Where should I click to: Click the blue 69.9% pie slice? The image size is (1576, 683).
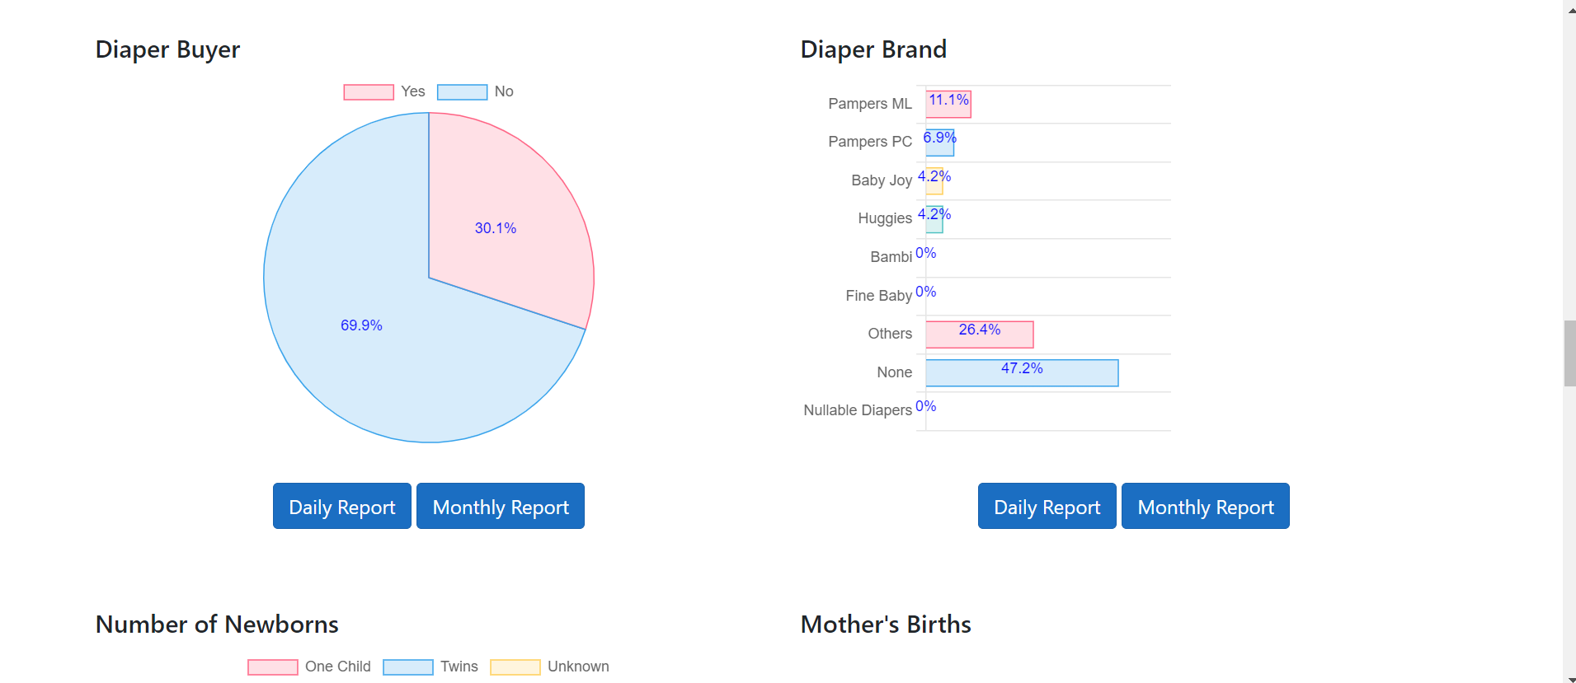coord(371,346)
